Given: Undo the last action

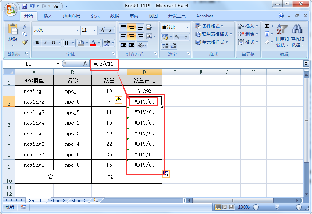Looking at the screenshot, I should [32, 6].
